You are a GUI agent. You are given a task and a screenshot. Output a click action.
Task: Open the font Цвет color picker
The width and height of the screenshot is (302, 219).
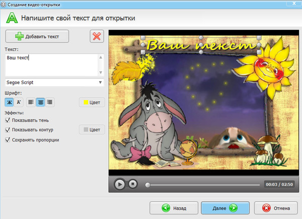point(92,102)
